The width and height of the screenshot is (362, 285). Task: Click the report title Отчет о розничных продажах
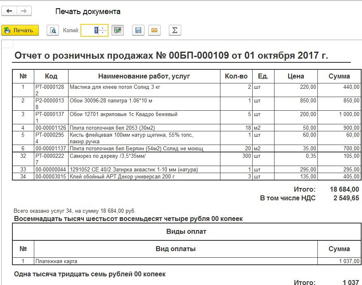pyautogui.click(x=171, y=56)
